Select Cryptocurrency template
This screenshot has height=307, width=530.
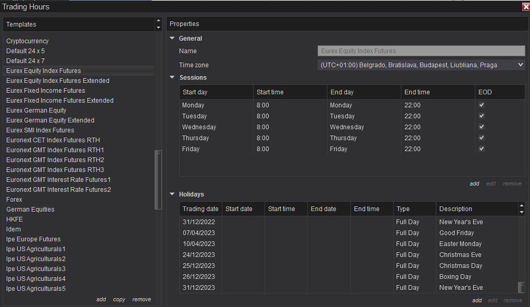tap(28, 41)
